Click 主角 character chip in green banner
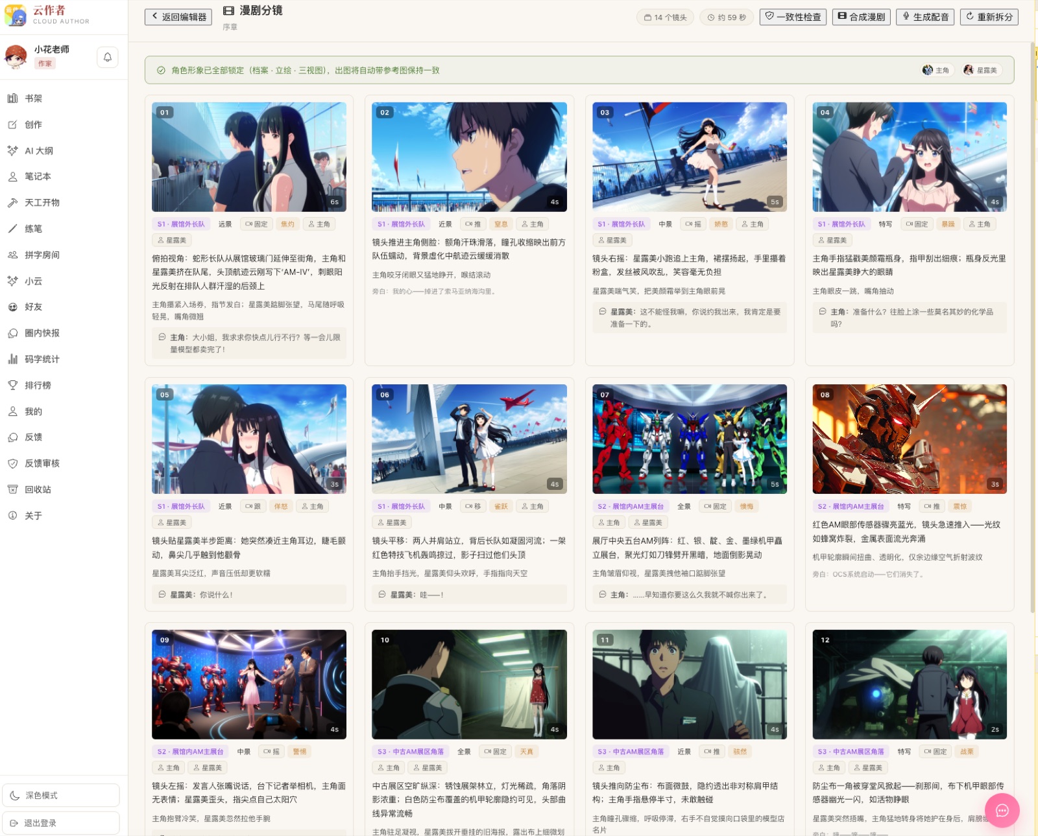 click(937, 70)
